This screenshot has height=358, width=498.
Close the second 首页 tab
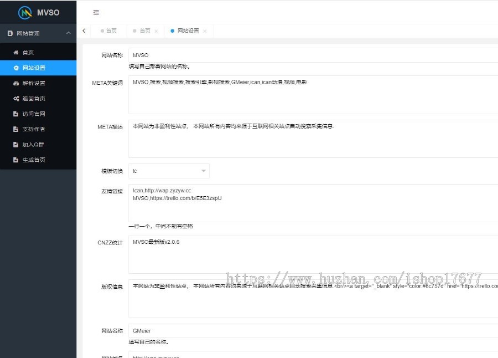tap(156, 31)
